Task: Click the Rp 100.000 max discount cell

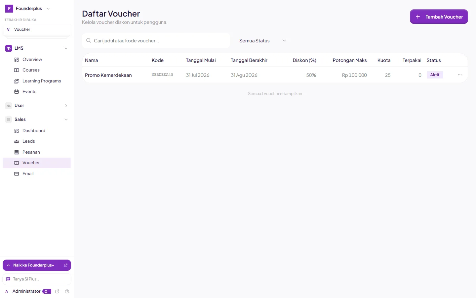Action: (x=354, y=75)
